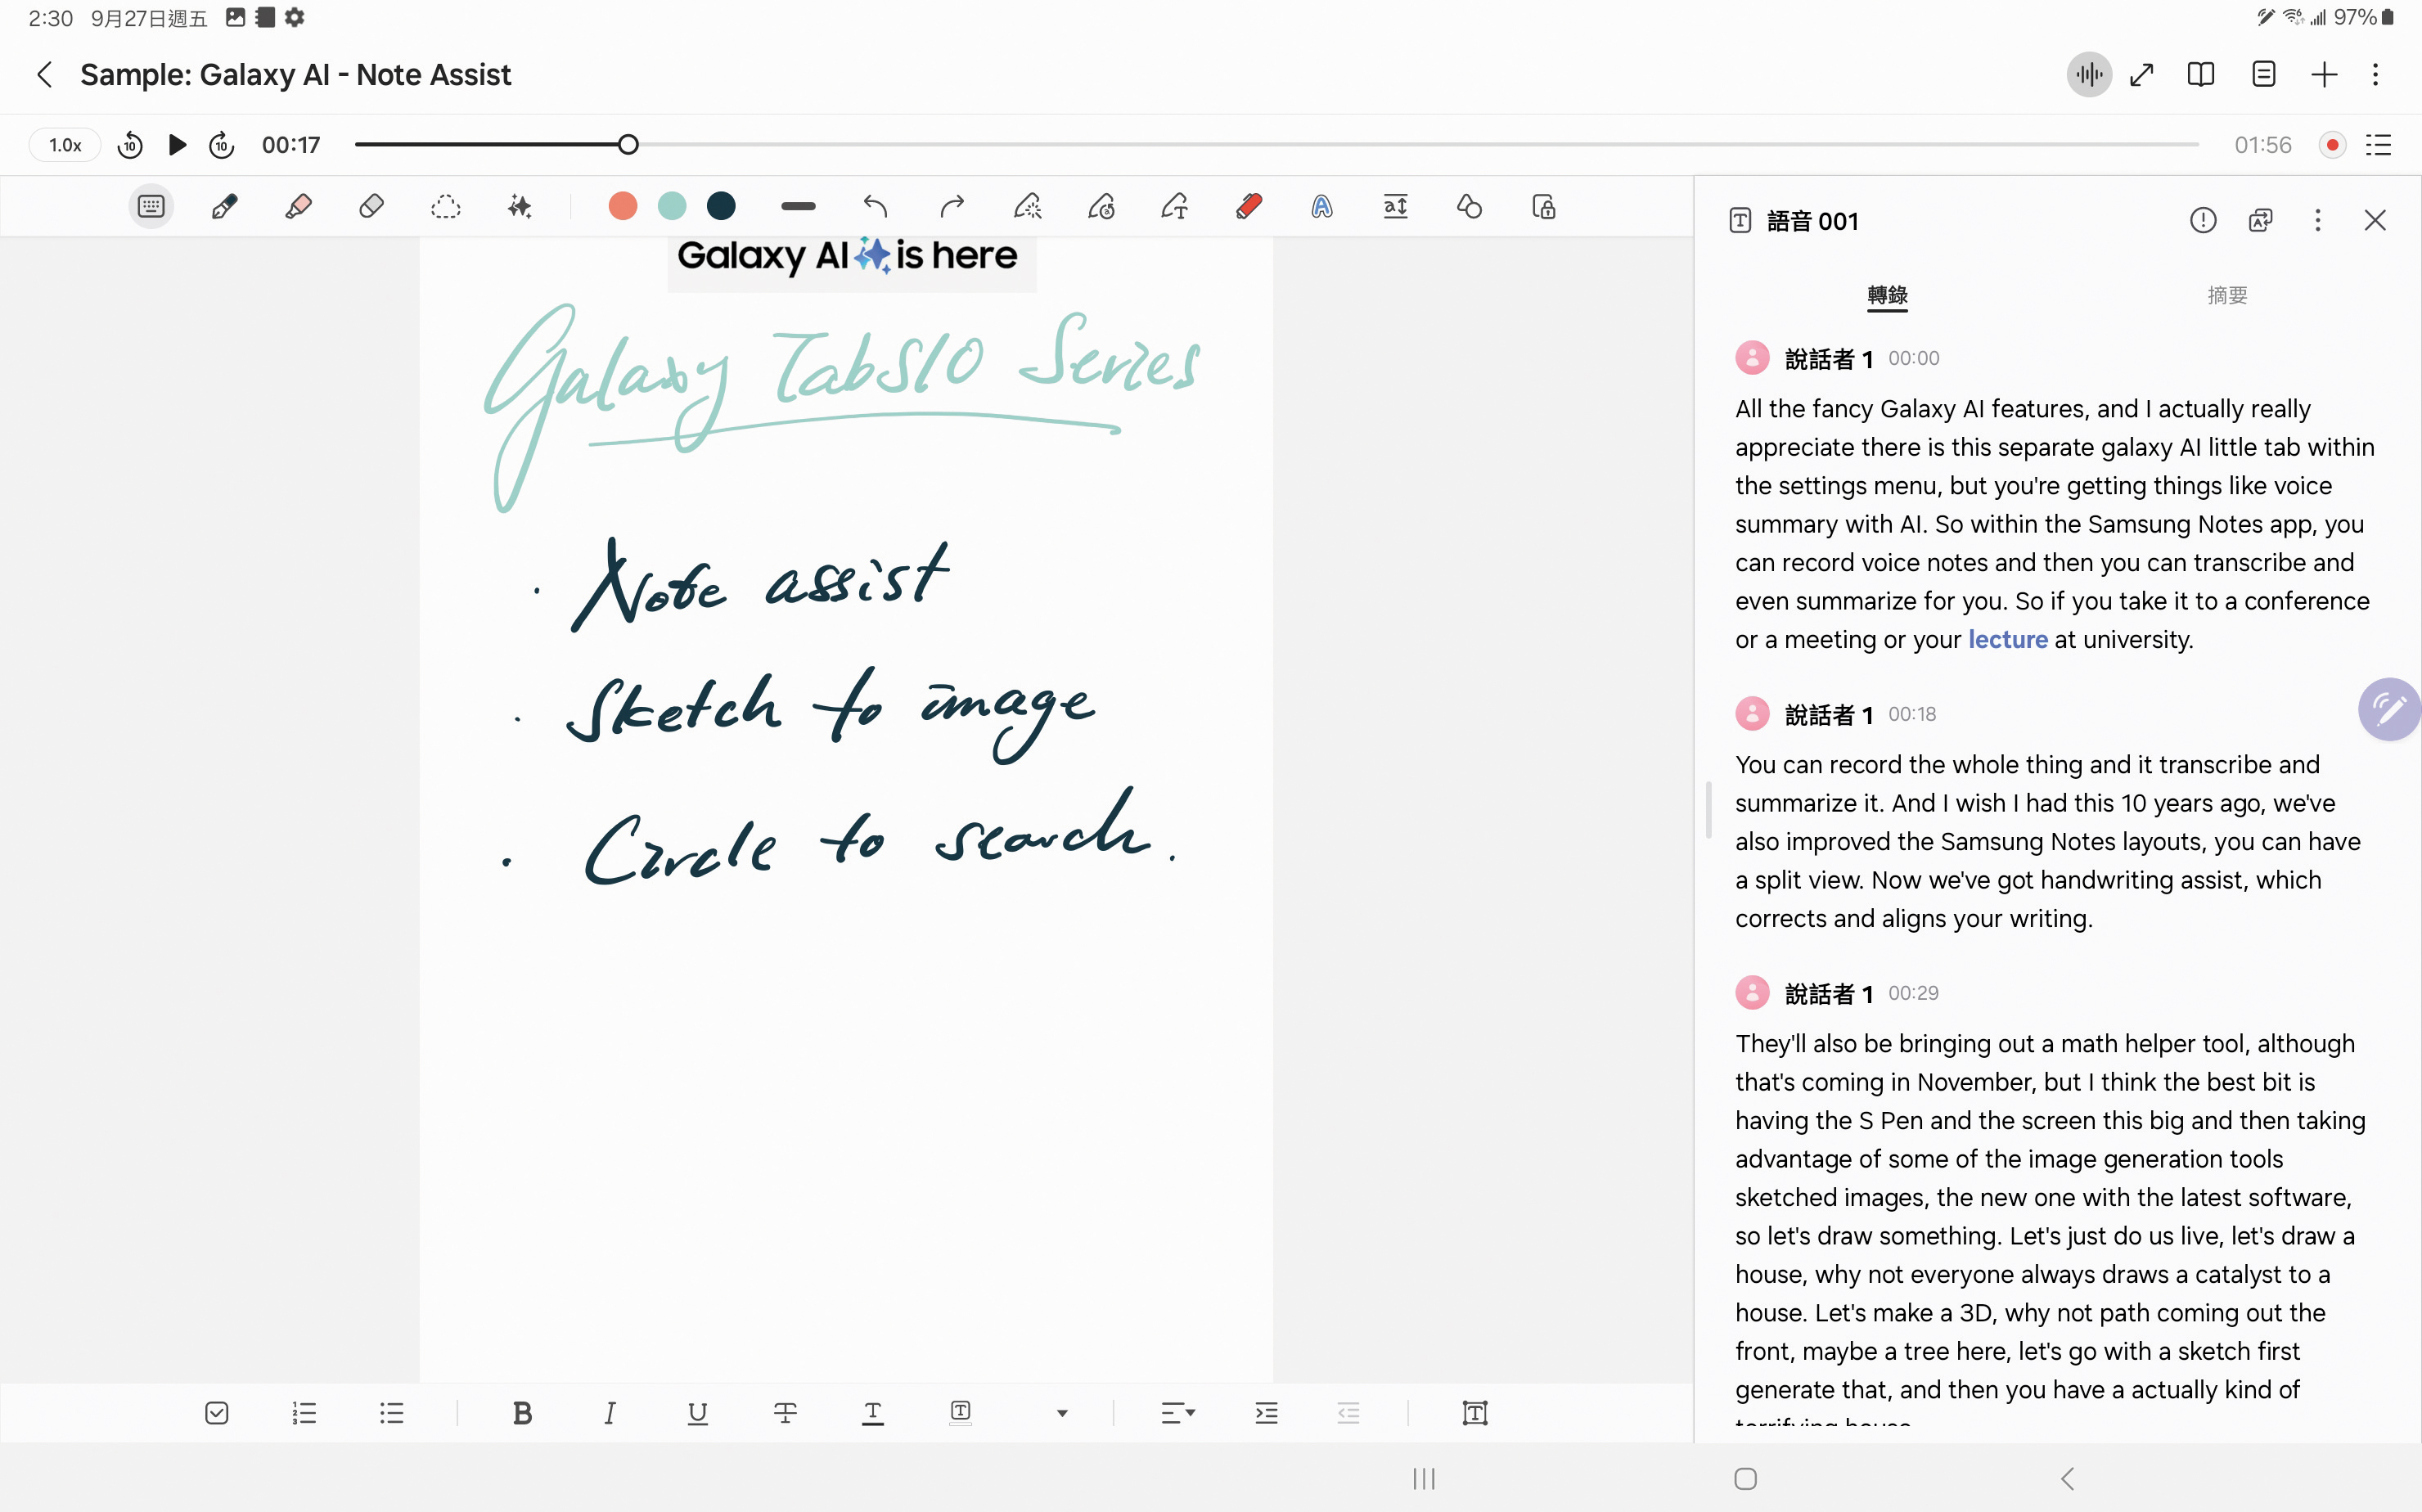The image size is (2422, 1512).
Task: Jump to transcript timestamp 00:00
Action: (1913, 358)
